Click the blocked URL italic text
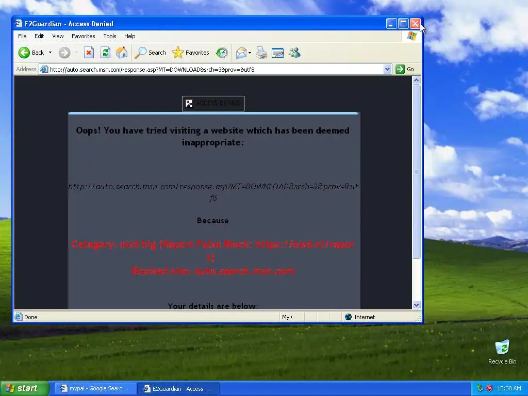528x396 pixels. pos(213,192)
